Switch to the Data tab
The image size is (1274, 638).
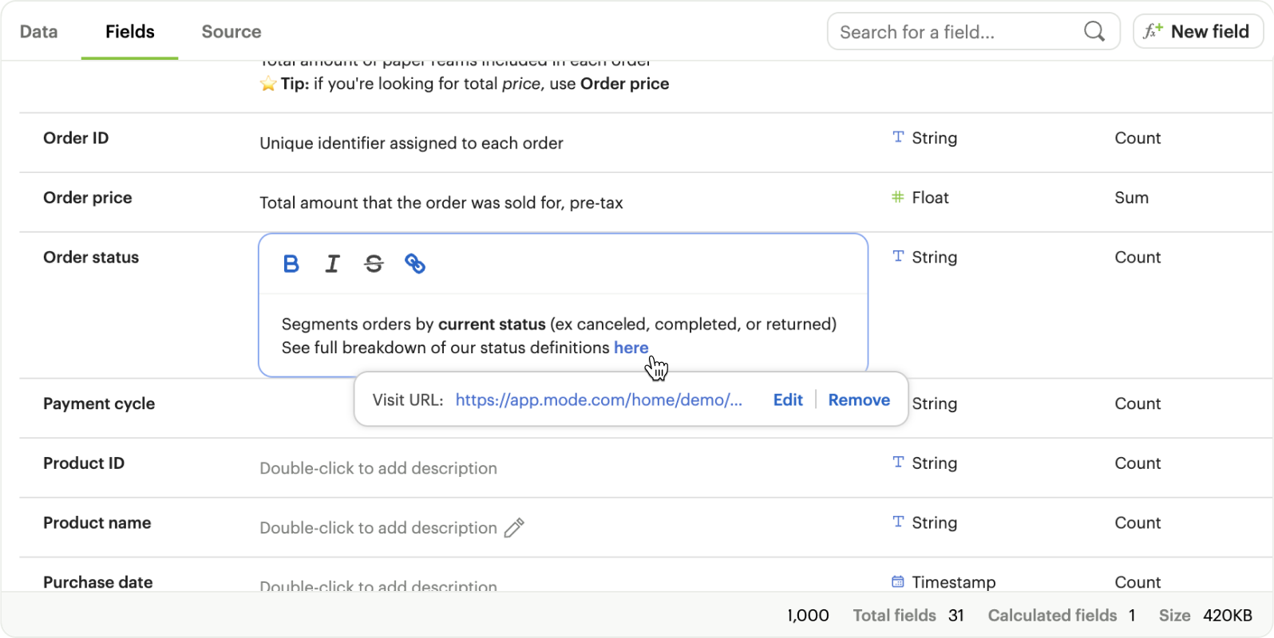(x=38, y=32)
